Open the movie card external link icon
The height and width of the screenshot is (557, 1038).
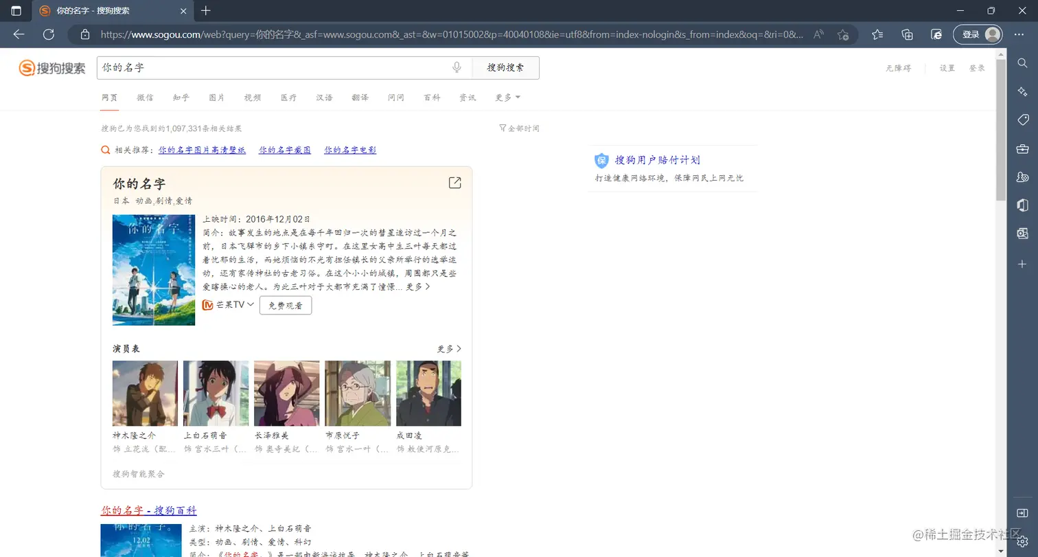(x=454, y=183)
